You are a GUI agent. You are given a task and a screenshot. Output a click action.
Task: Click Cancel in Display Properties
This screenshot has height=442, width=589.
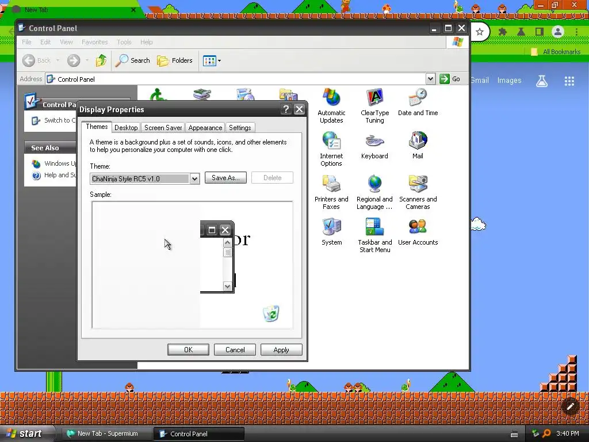point(235,349)
